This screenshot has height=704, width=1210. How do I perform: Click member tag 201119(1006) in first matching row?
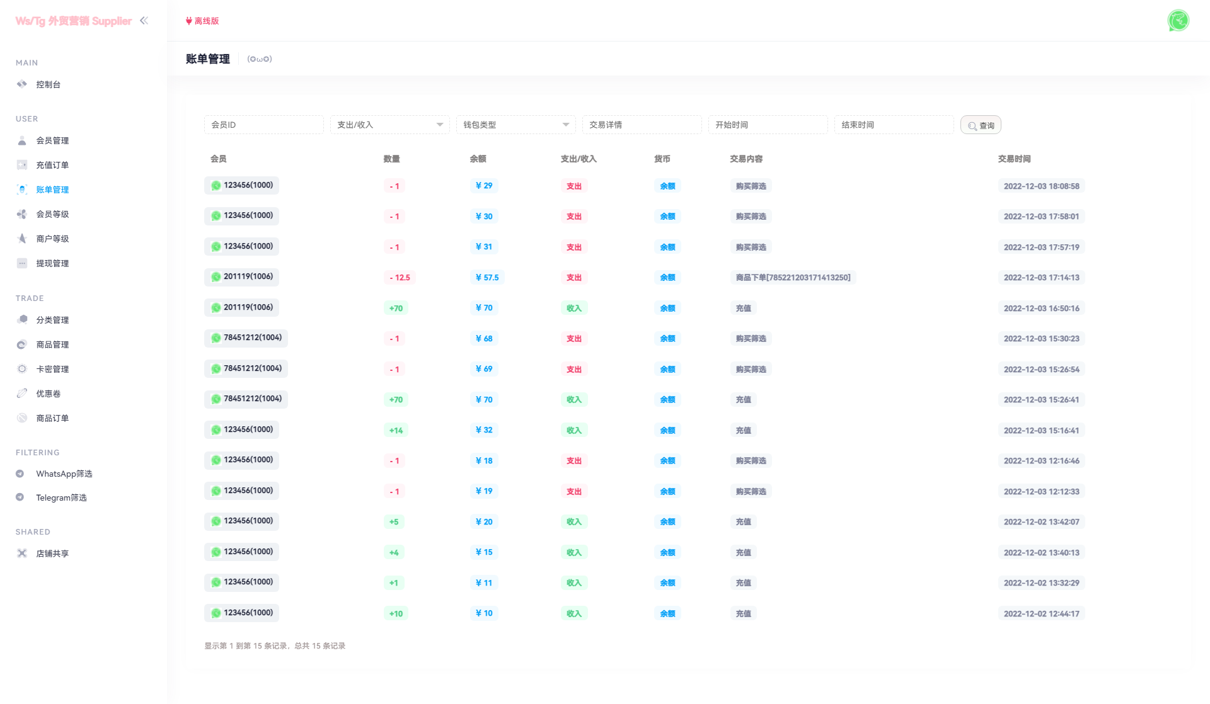[242, 277]
